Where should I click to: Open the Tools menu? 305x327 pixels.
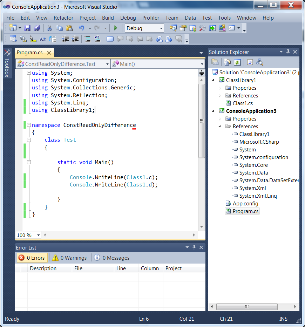(224, 18)
